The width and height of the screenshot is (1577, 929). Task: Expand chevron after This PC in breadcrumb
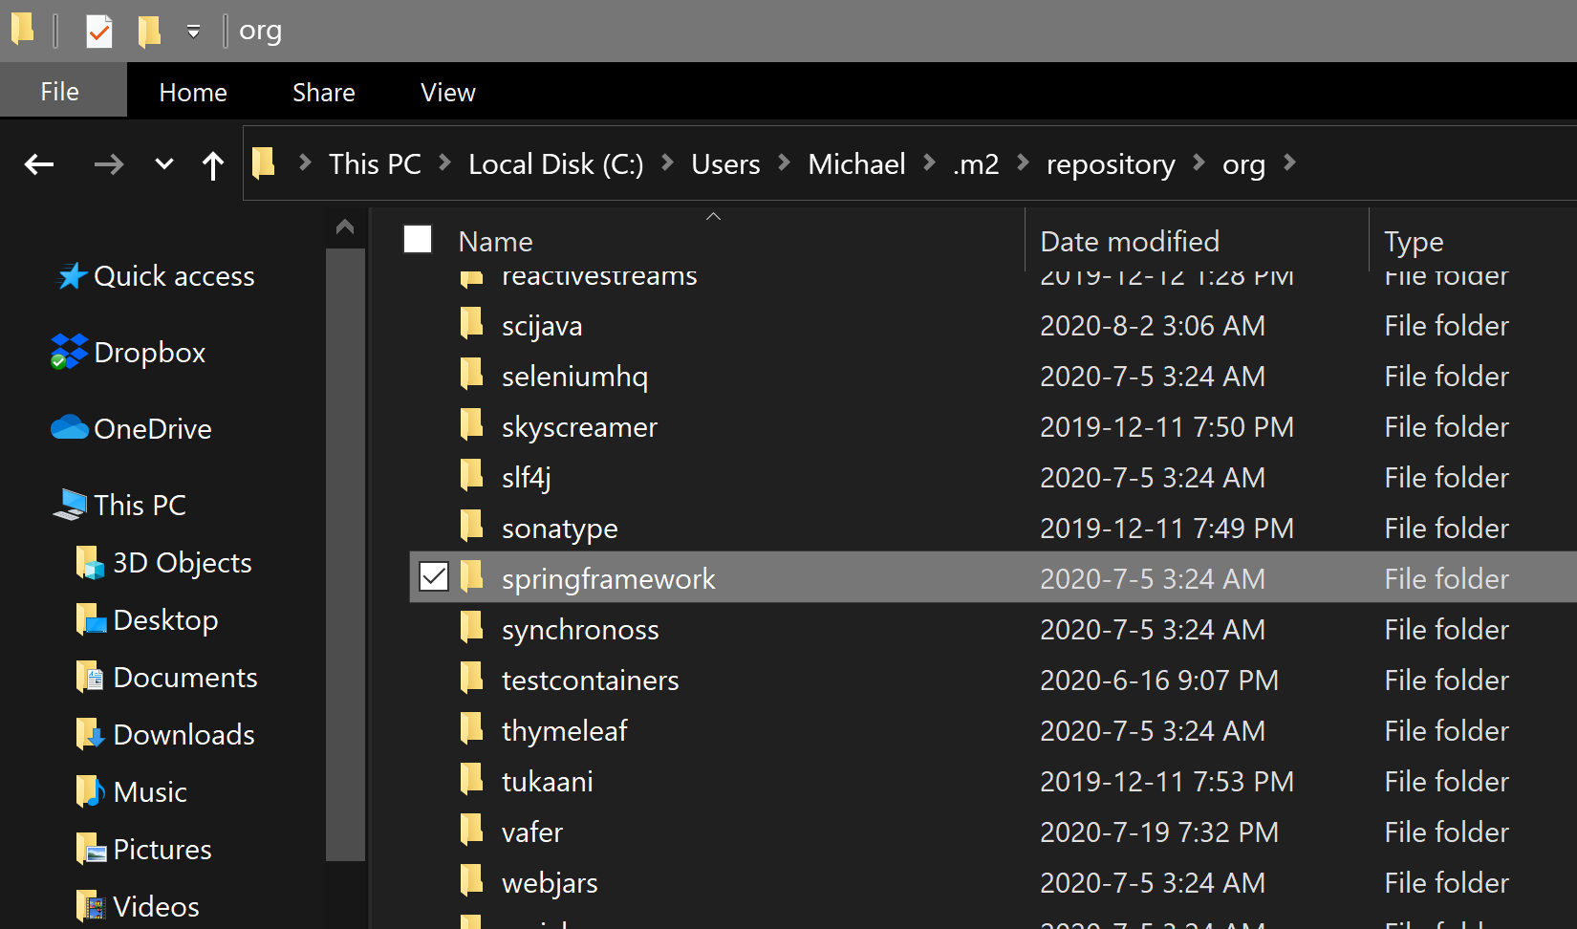pos(445,163)
